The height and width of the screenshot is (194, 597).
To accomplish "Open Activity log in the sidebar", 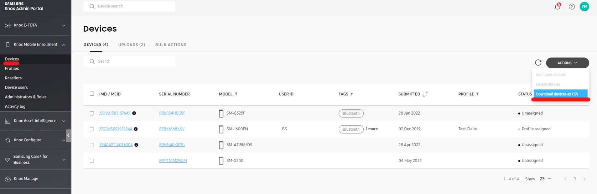I will point(15,106).
